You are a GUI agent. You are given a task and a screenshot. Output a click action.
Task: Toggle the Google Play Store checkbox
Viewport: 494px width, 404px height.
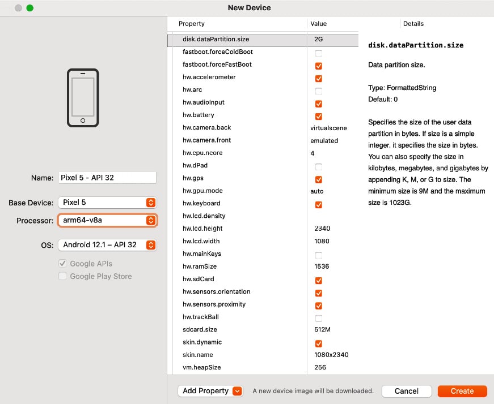(x=62, y=276)
